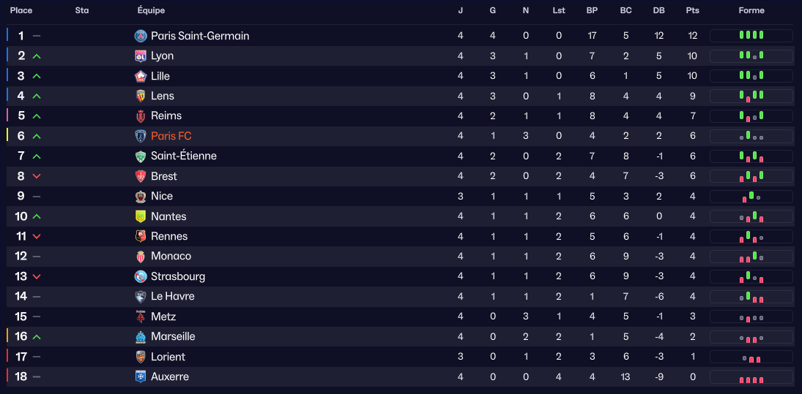Click the Place column header

(21, 11)
